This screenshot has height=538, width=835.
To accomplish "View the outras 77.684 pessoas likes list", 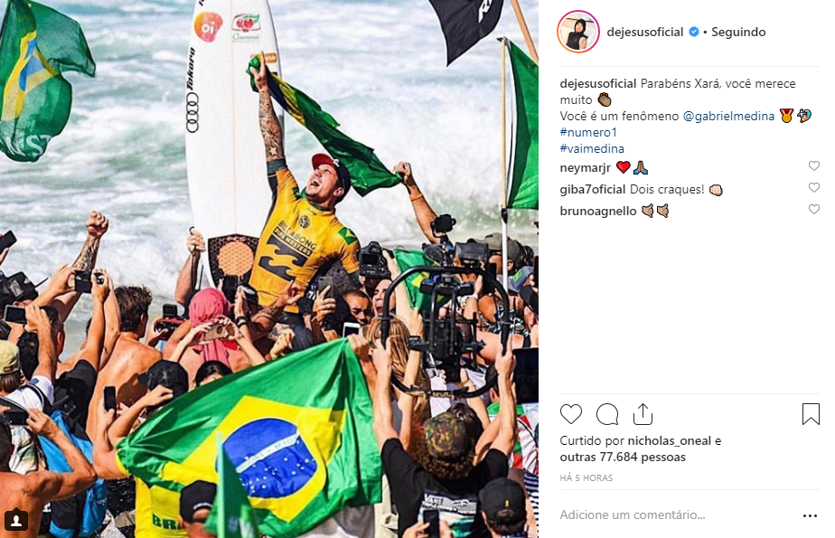I will 623,457.
